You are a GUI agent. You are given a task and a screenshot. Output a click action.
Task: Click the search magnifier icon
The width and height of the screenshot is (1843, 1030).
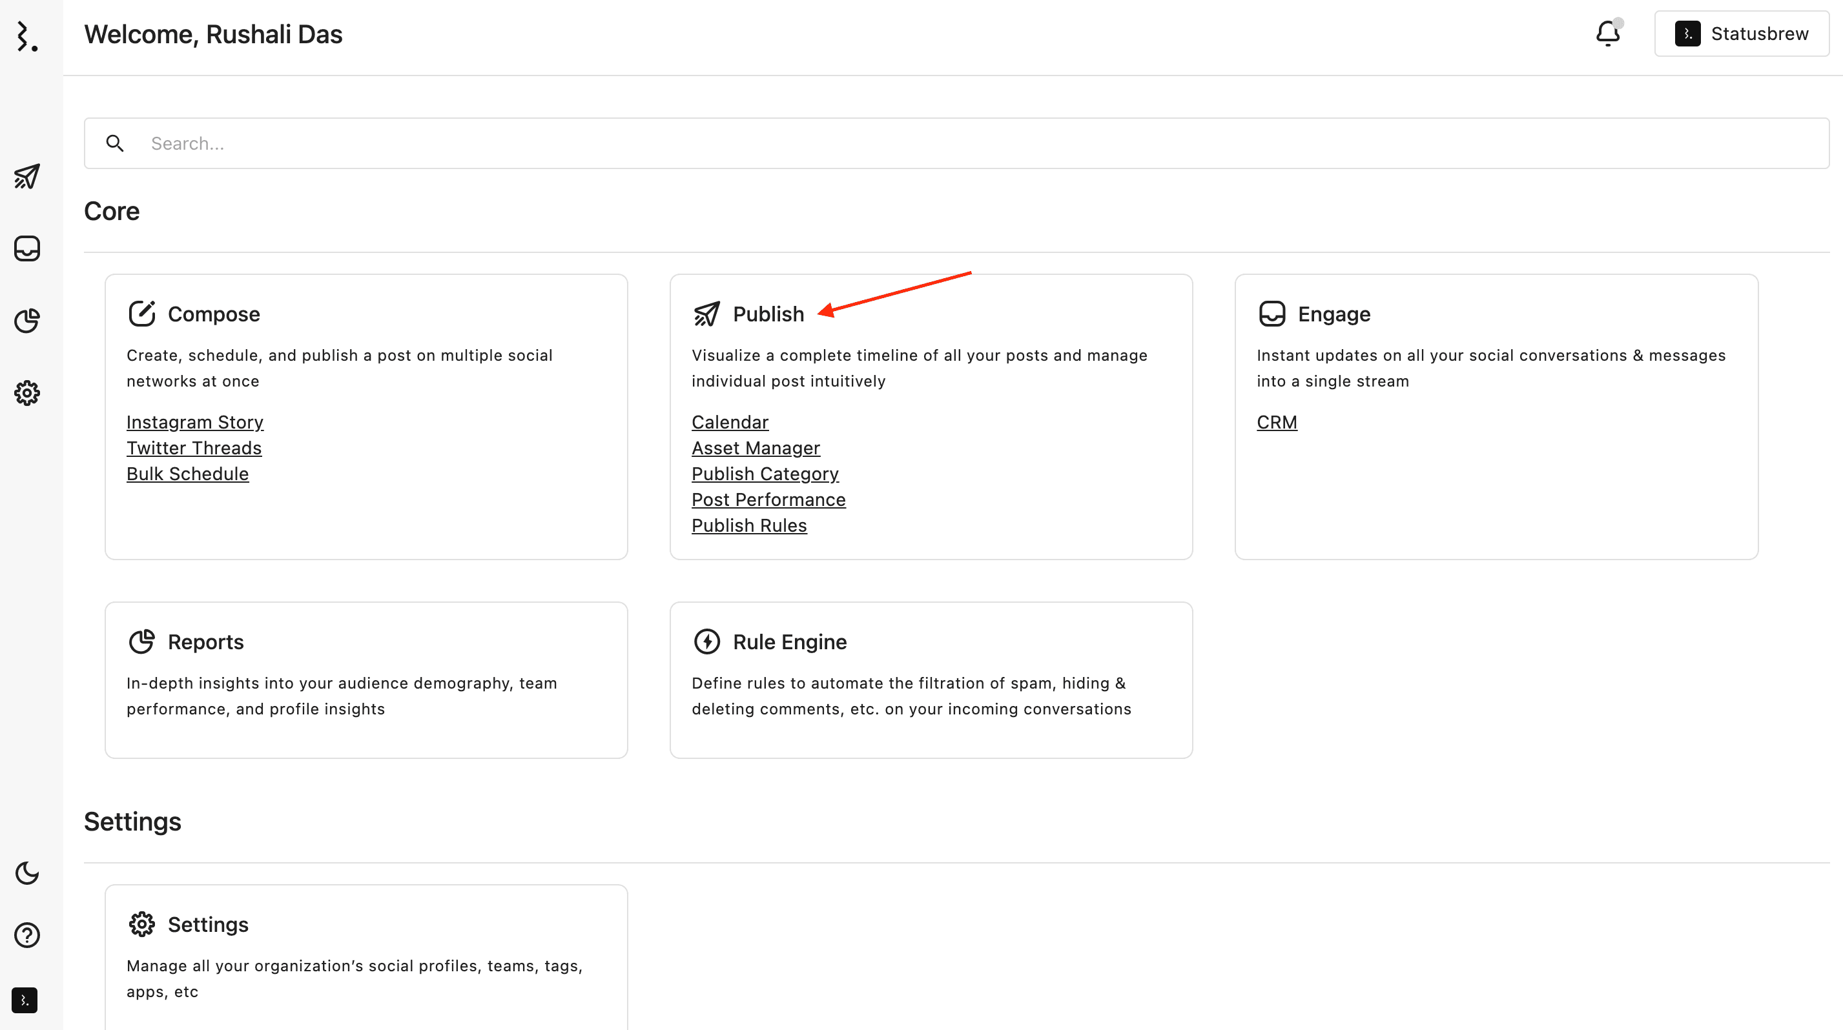[114, 144]
